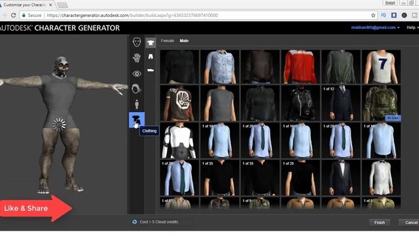The image size is (419, 236).
Task: Choose the red track jacket thumbnail
Action: tap(301, 67)
